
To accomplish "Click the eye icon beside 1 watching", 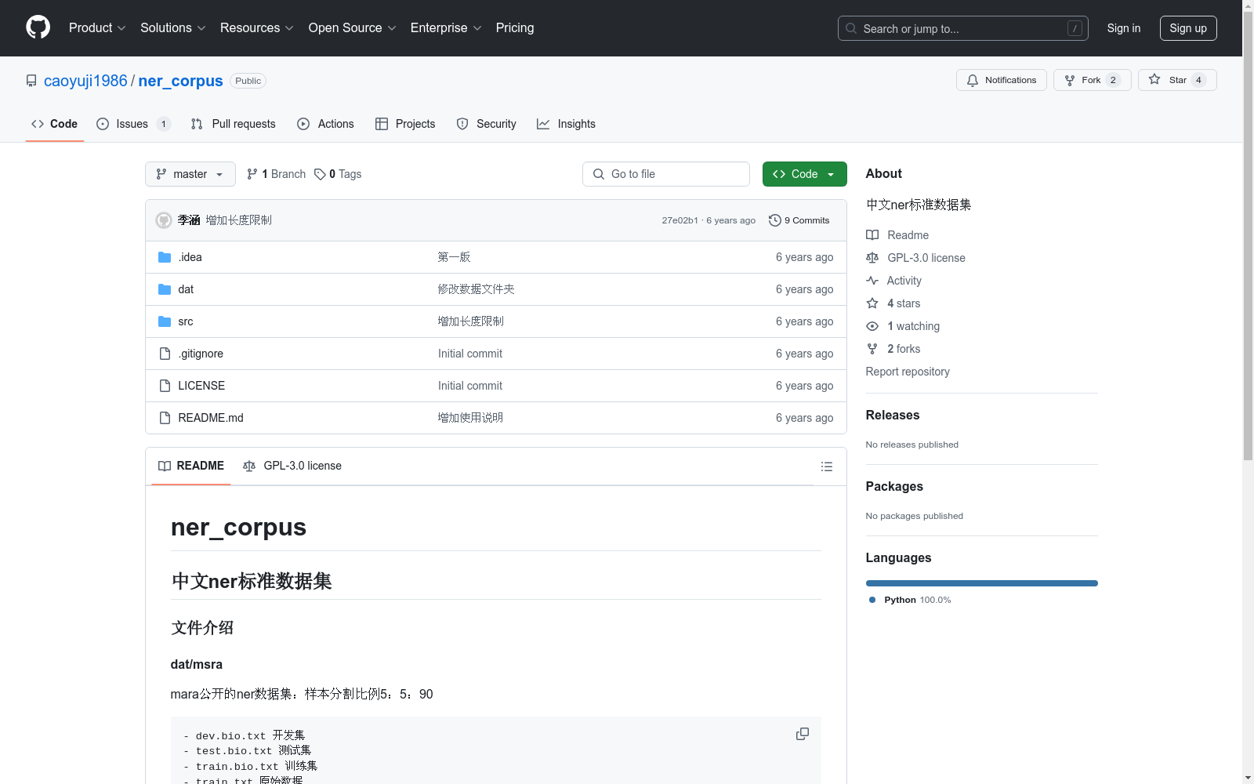I will coord(872,326).
